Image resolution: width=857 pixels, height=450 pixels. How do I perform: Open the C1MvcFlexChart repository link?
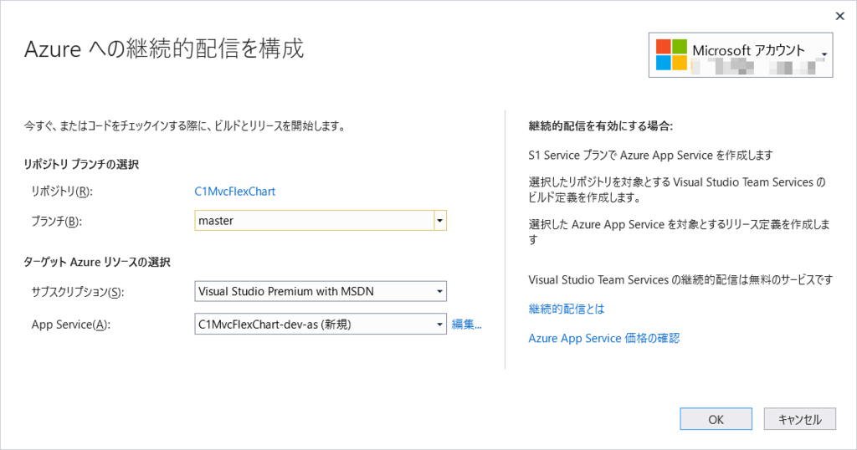coord(235,192)
